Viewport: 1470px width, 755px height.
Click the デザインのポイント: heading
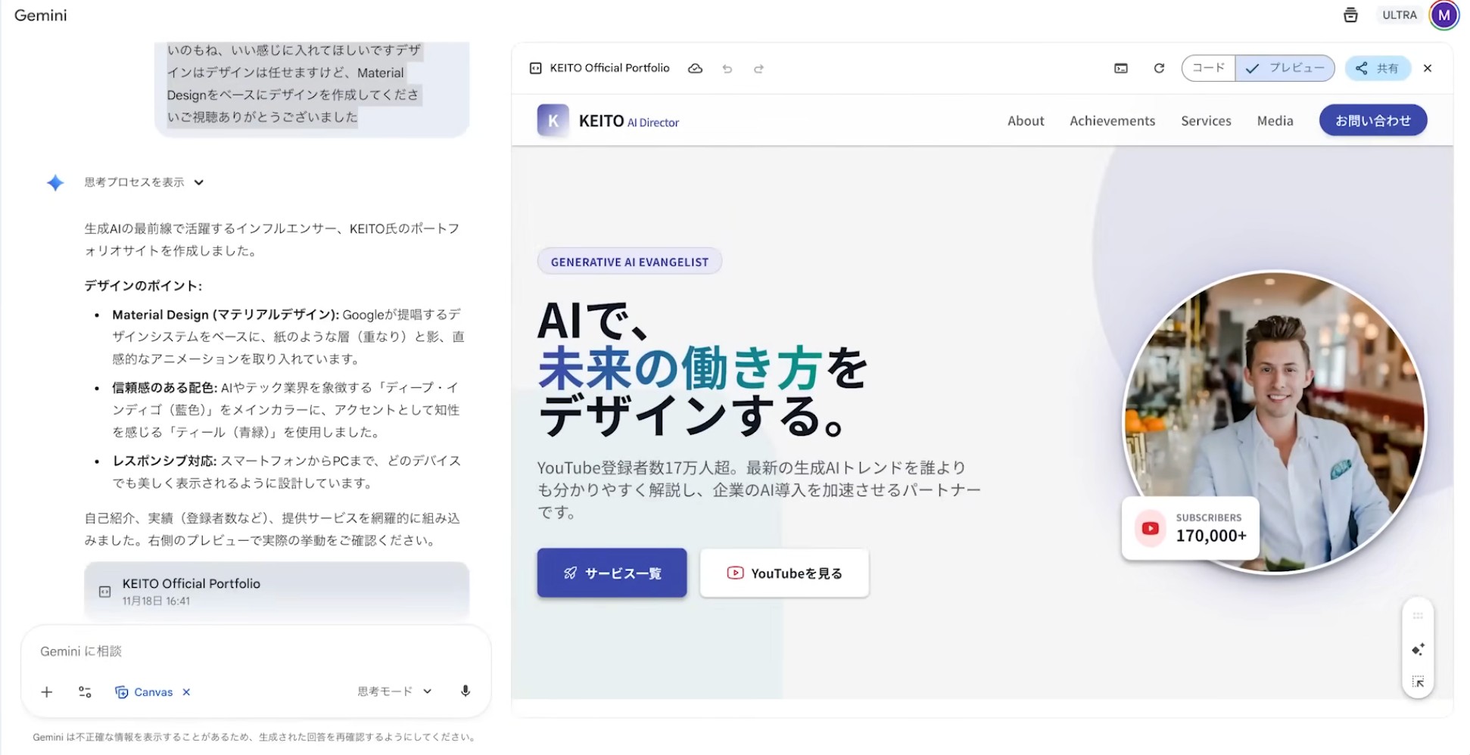point(143,285)
